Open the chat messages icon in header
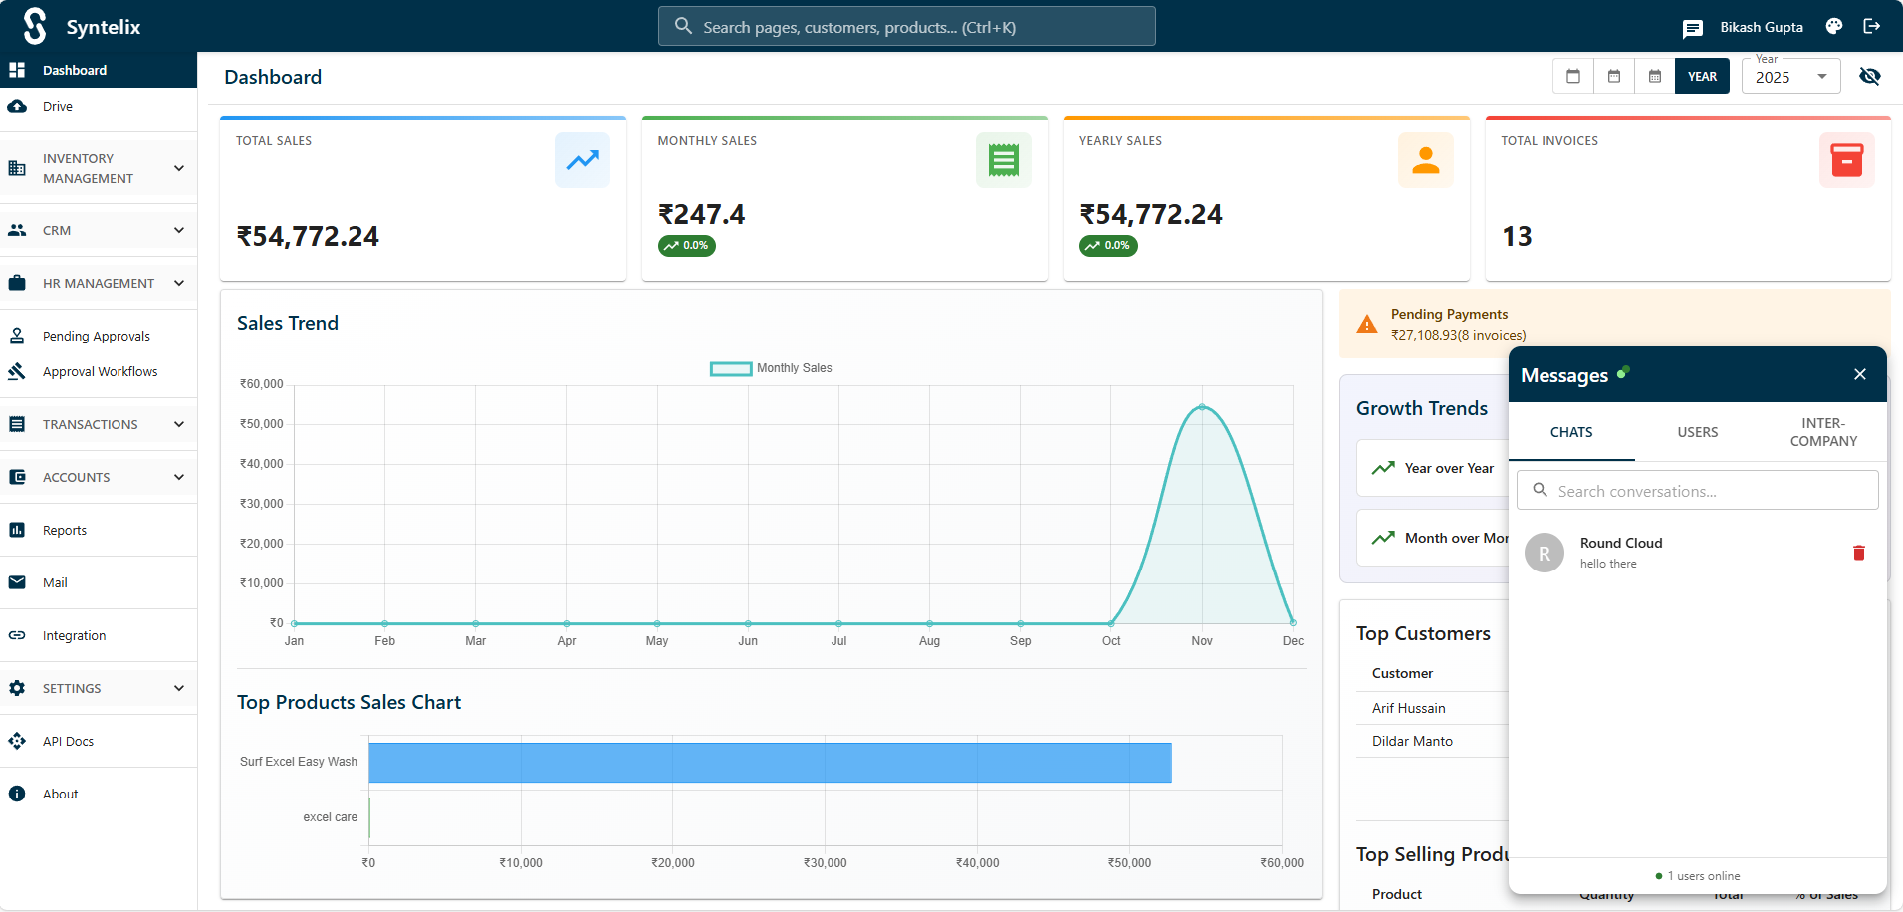The height and width of the screenshot is (912, 1903). pos(1692,28)
